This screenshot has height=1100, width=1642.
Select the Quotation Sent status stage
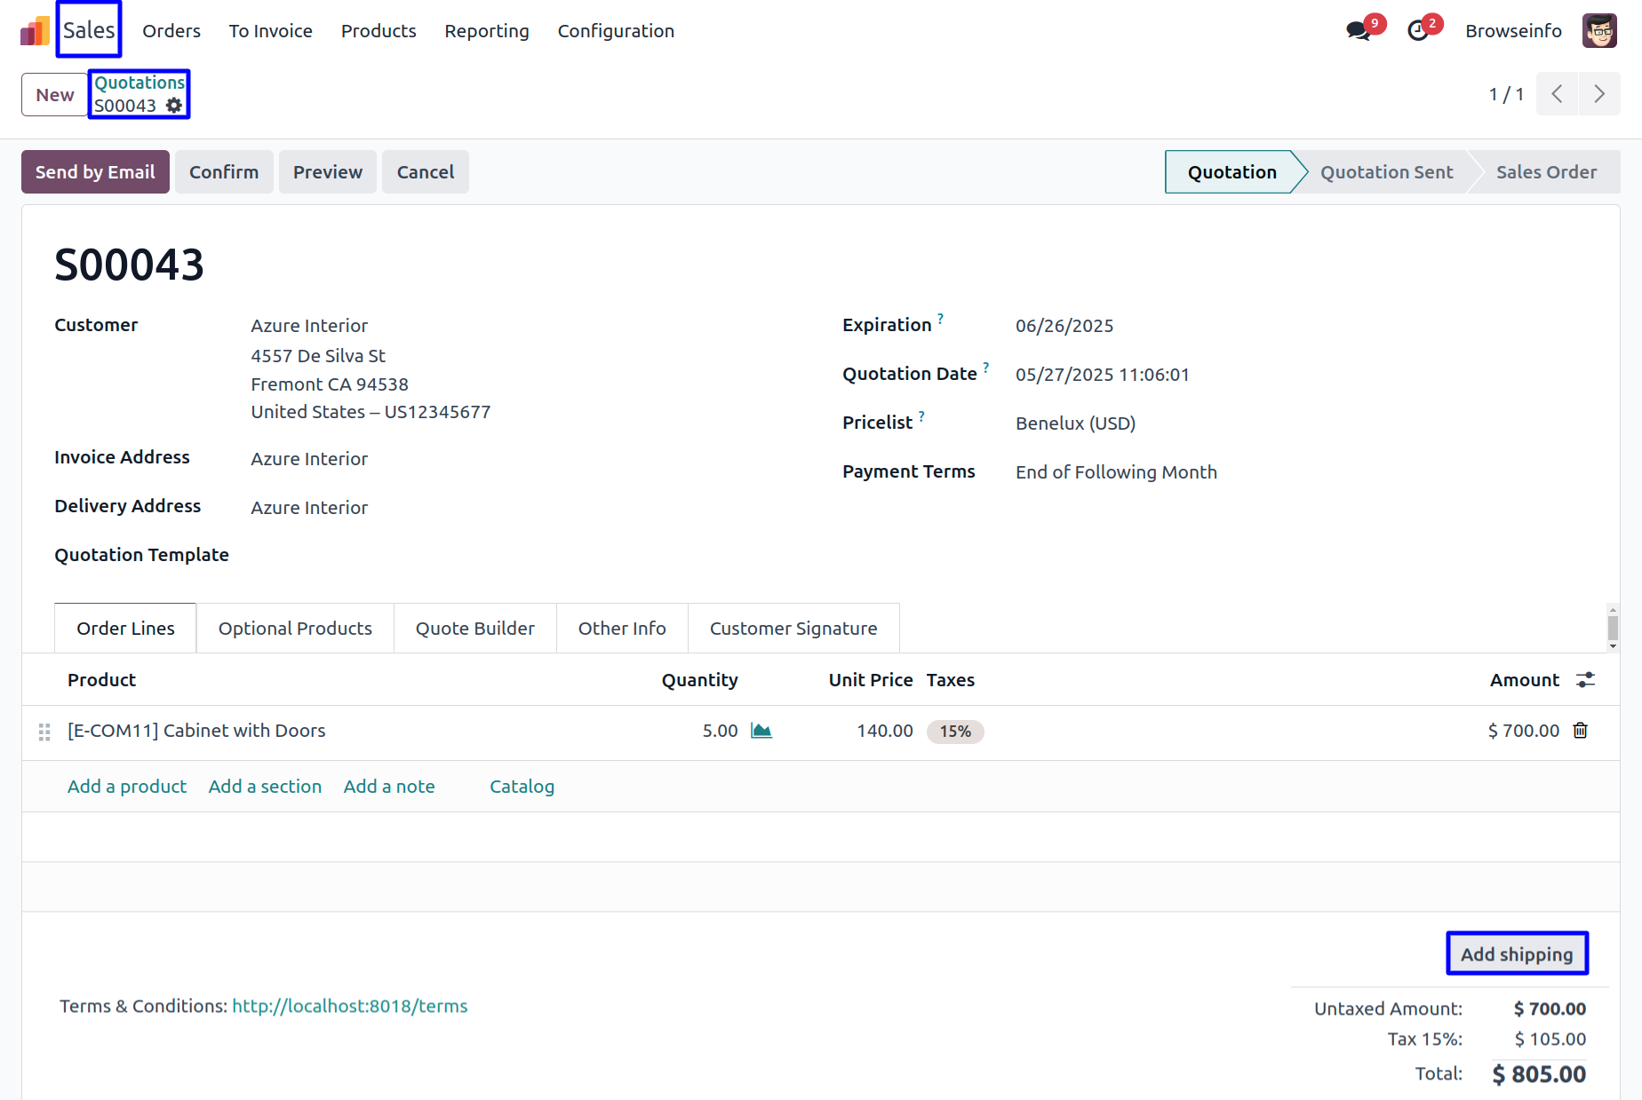1386,172
